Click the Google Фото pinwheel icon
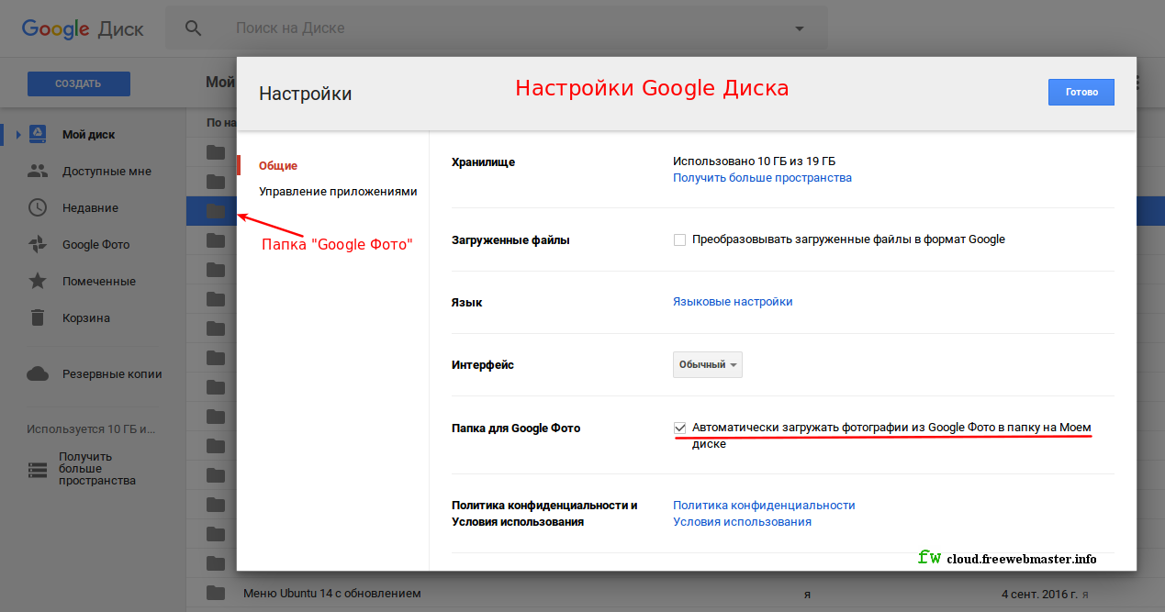Screen dimensions: 1165x612 38,244
